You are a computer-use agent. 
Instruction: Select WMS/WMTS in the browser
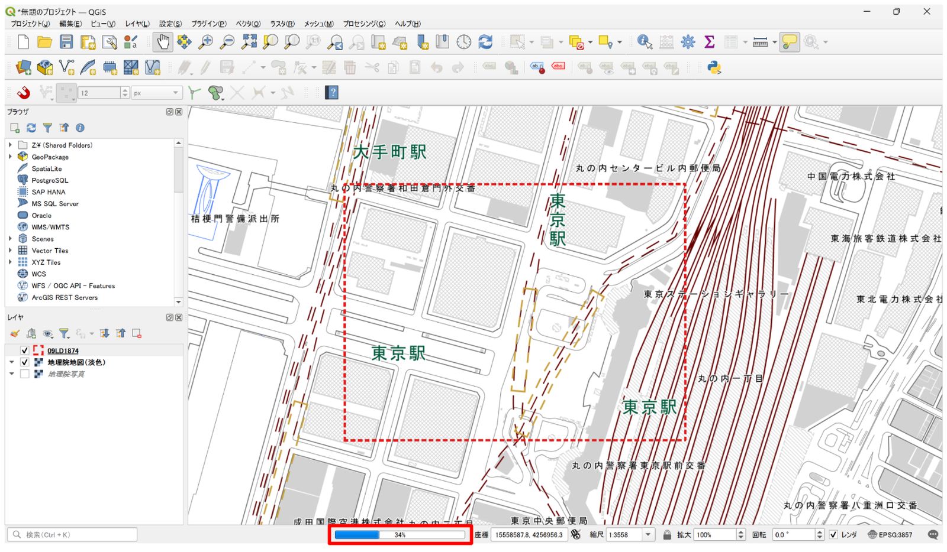coord(50,227)
